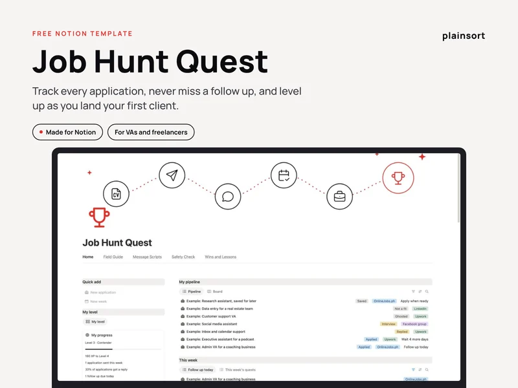Viewport: 518px width, 388px height.
Task: Click the Apply when ready text
Action: 414,301
